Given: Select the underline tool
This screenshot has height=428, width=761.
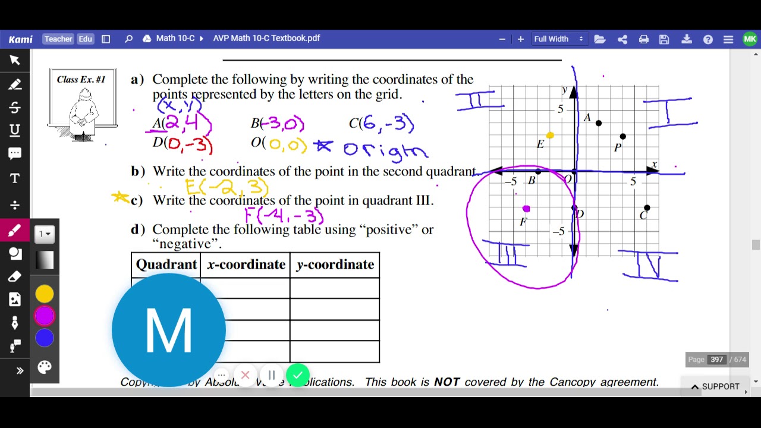Looking at the screenshot, I should [x=15, y=130].
